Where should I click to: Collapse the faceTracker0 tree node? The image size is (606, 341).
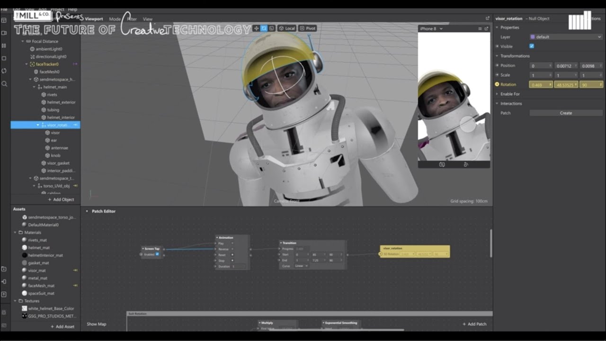coord(27,64)
